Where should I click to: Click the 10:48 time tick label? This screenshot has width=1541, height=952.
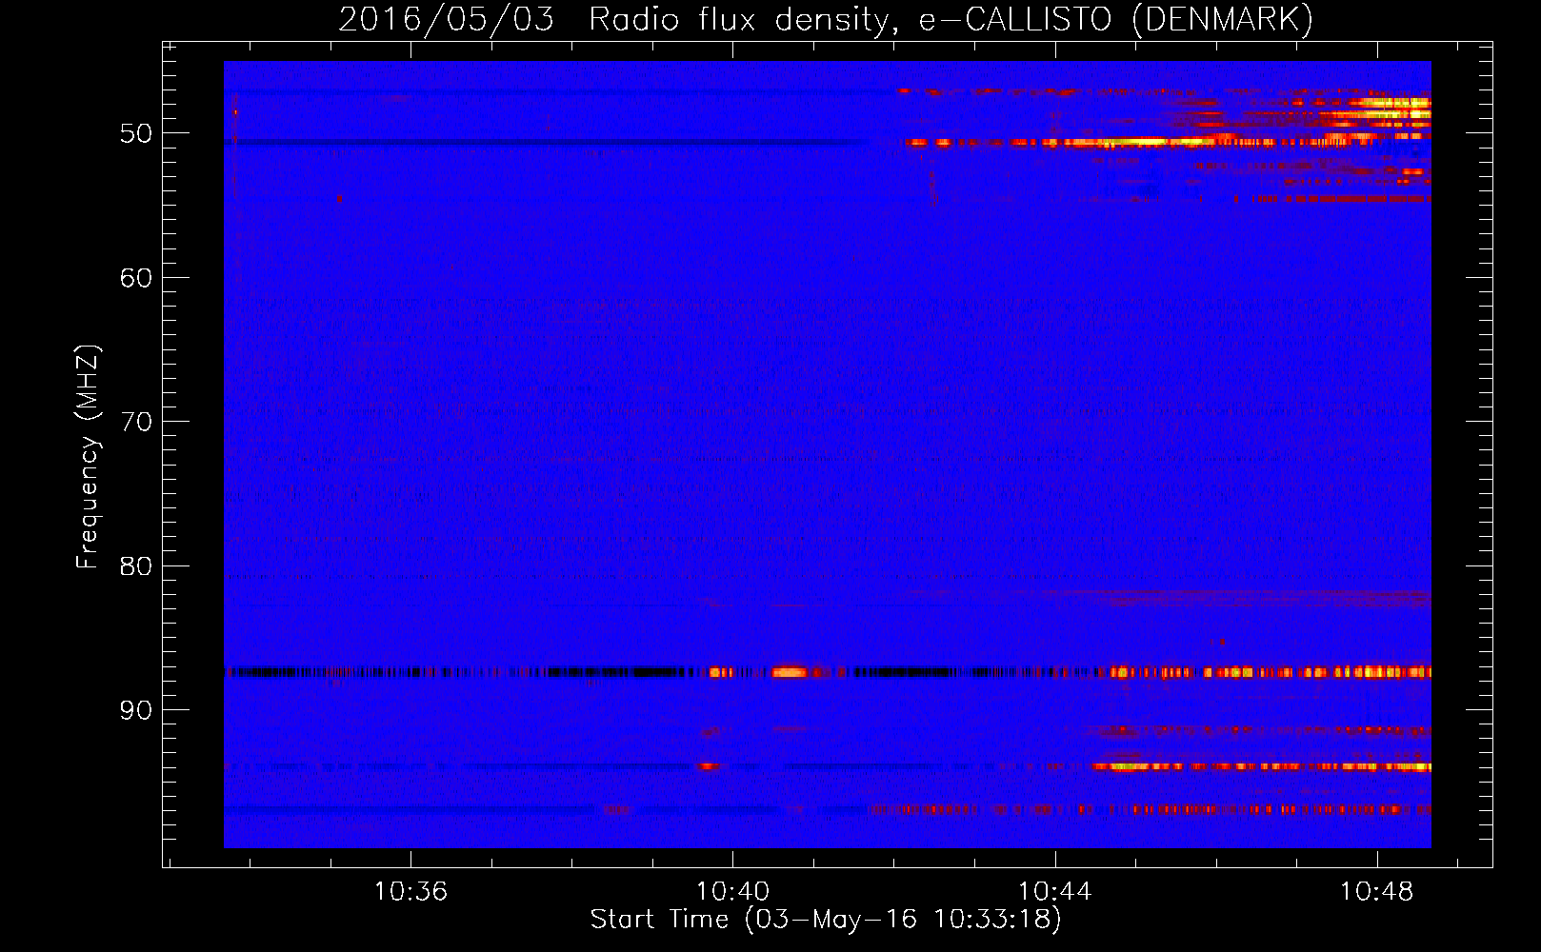(x=1376, y=892)
